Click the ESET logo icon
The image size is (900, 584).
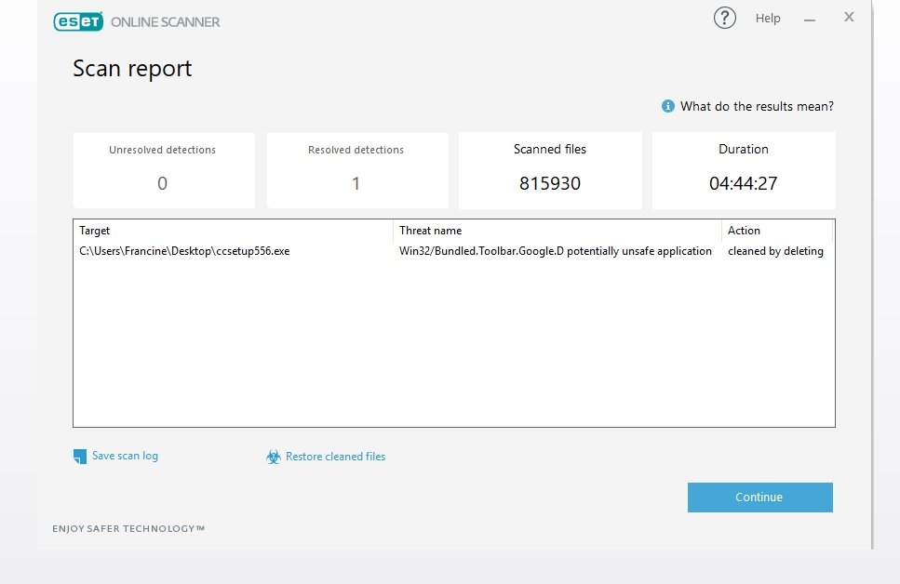tap(78, 21)
